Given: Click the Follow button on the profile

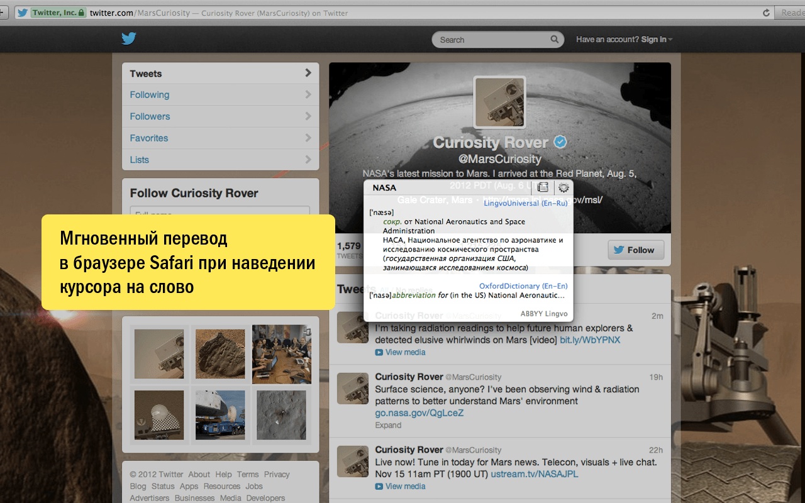Looking at the screenshot, I should pos(635,250).
